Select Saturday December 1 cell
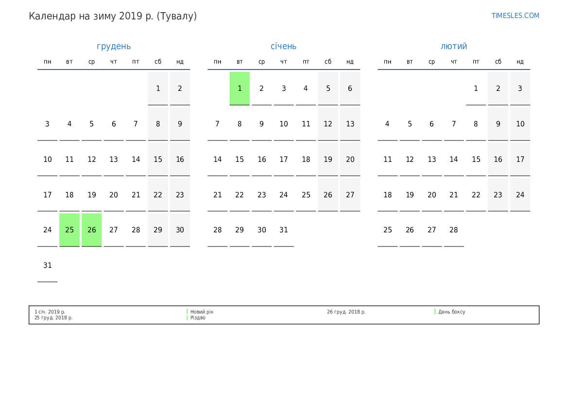This screenshot has height=402, width=568. coord(158,88)
